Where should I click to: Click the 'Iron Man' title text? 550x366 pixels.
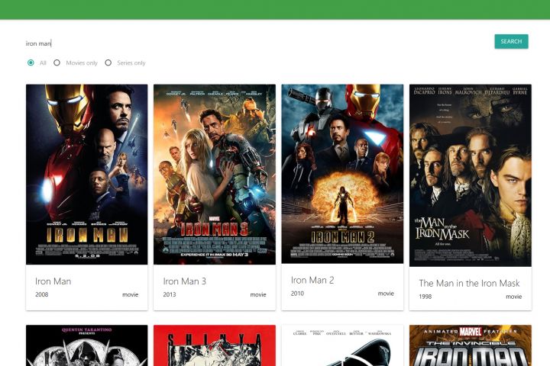pyautogui.click(x=53, y=281)
